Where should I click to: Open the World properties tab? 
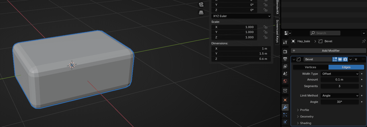point(285,81)
